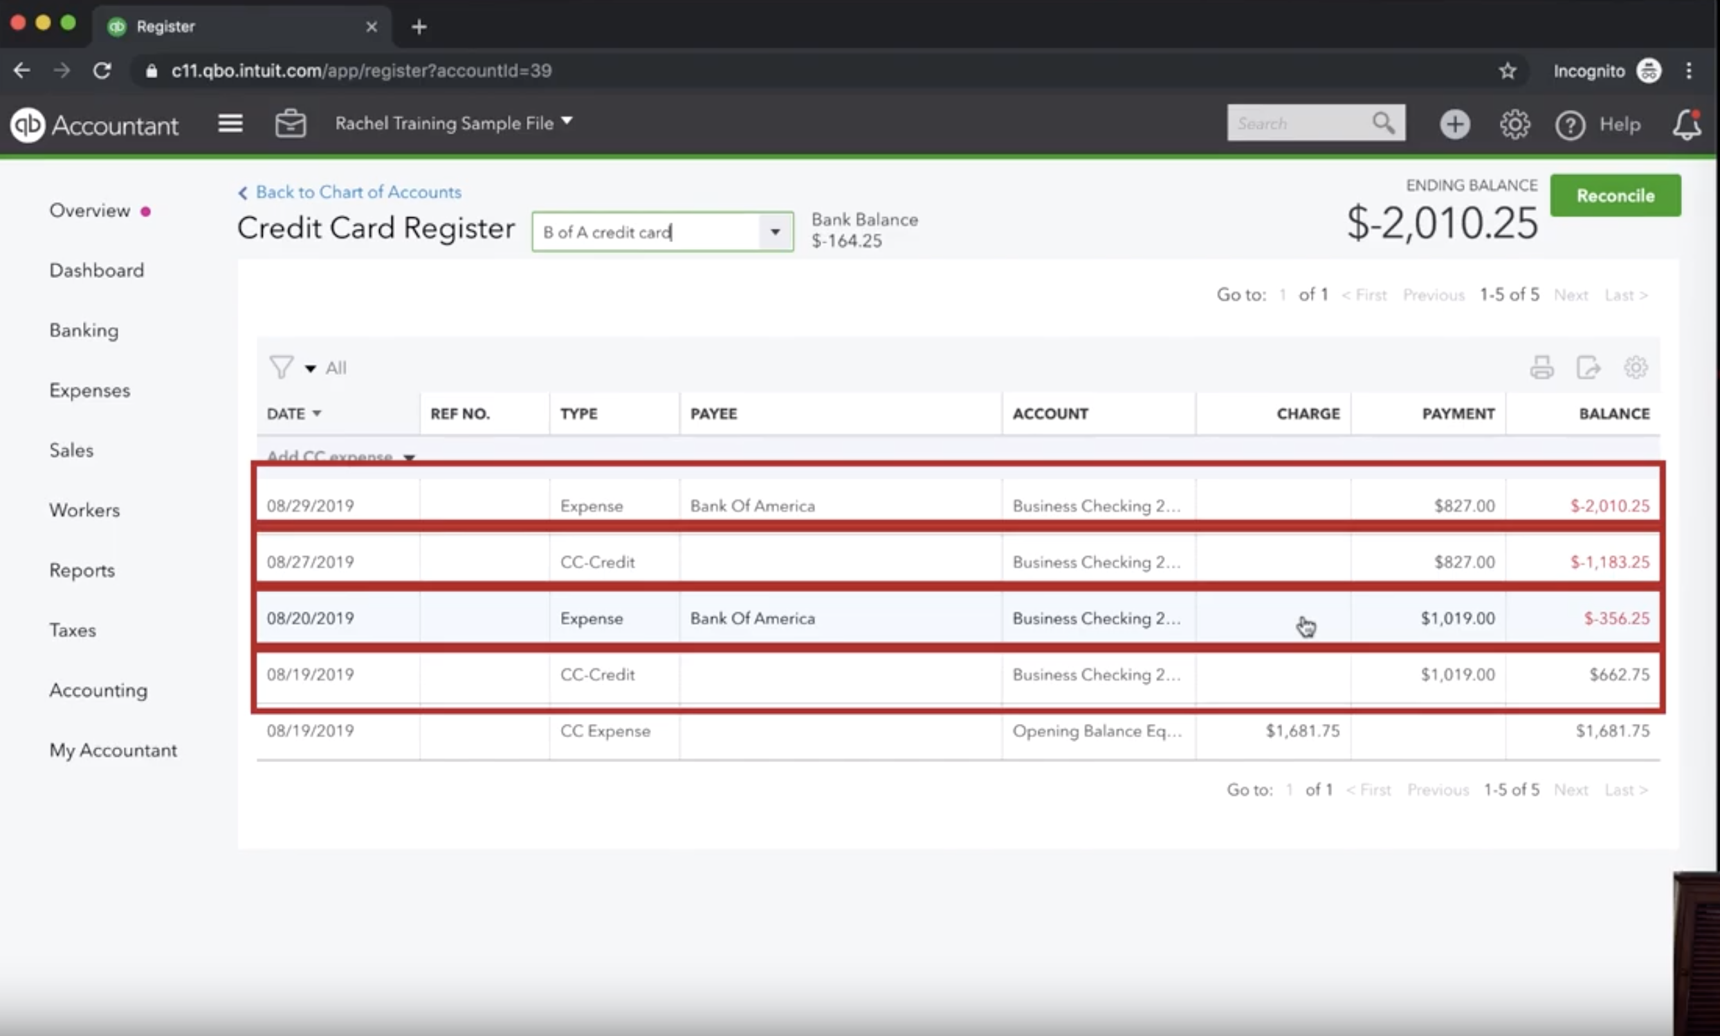1720x1036 pixels.
Task: Click the bottom pagination Previous link
Action: tap(1438, 790)
